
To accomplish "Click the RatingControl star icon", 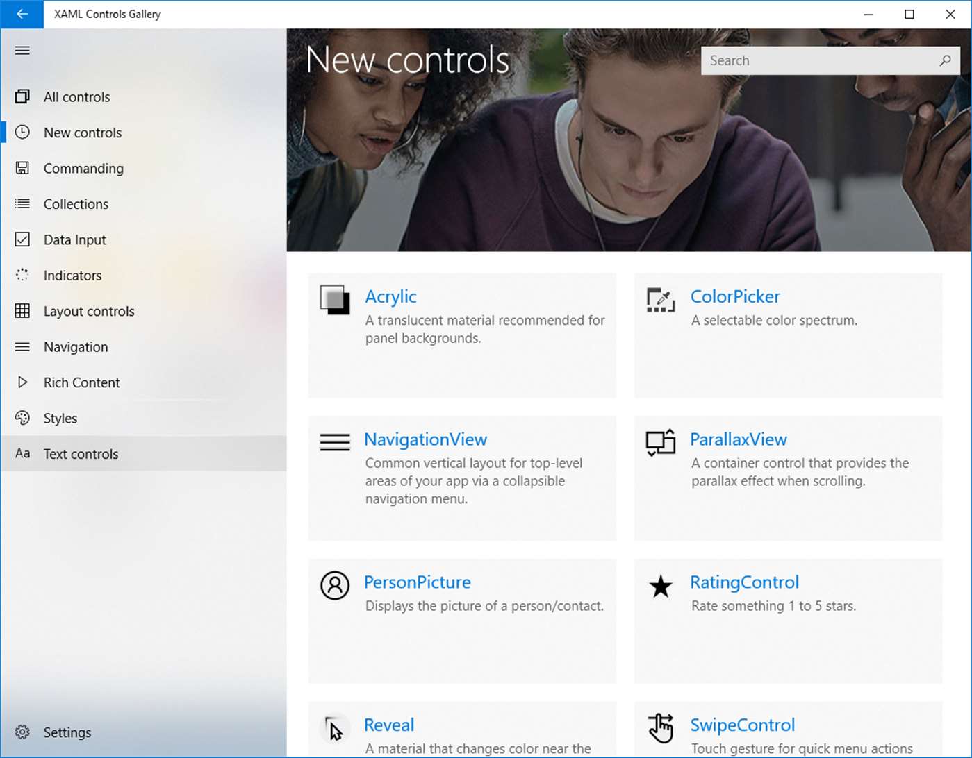I will click(661, 586).
